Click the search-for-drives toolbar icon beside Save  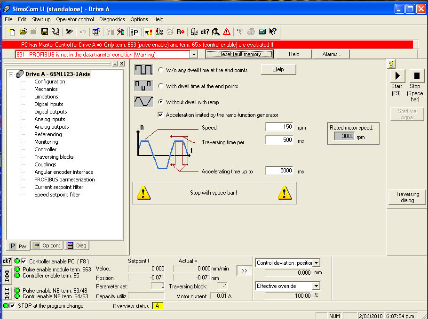coord(55,32)
